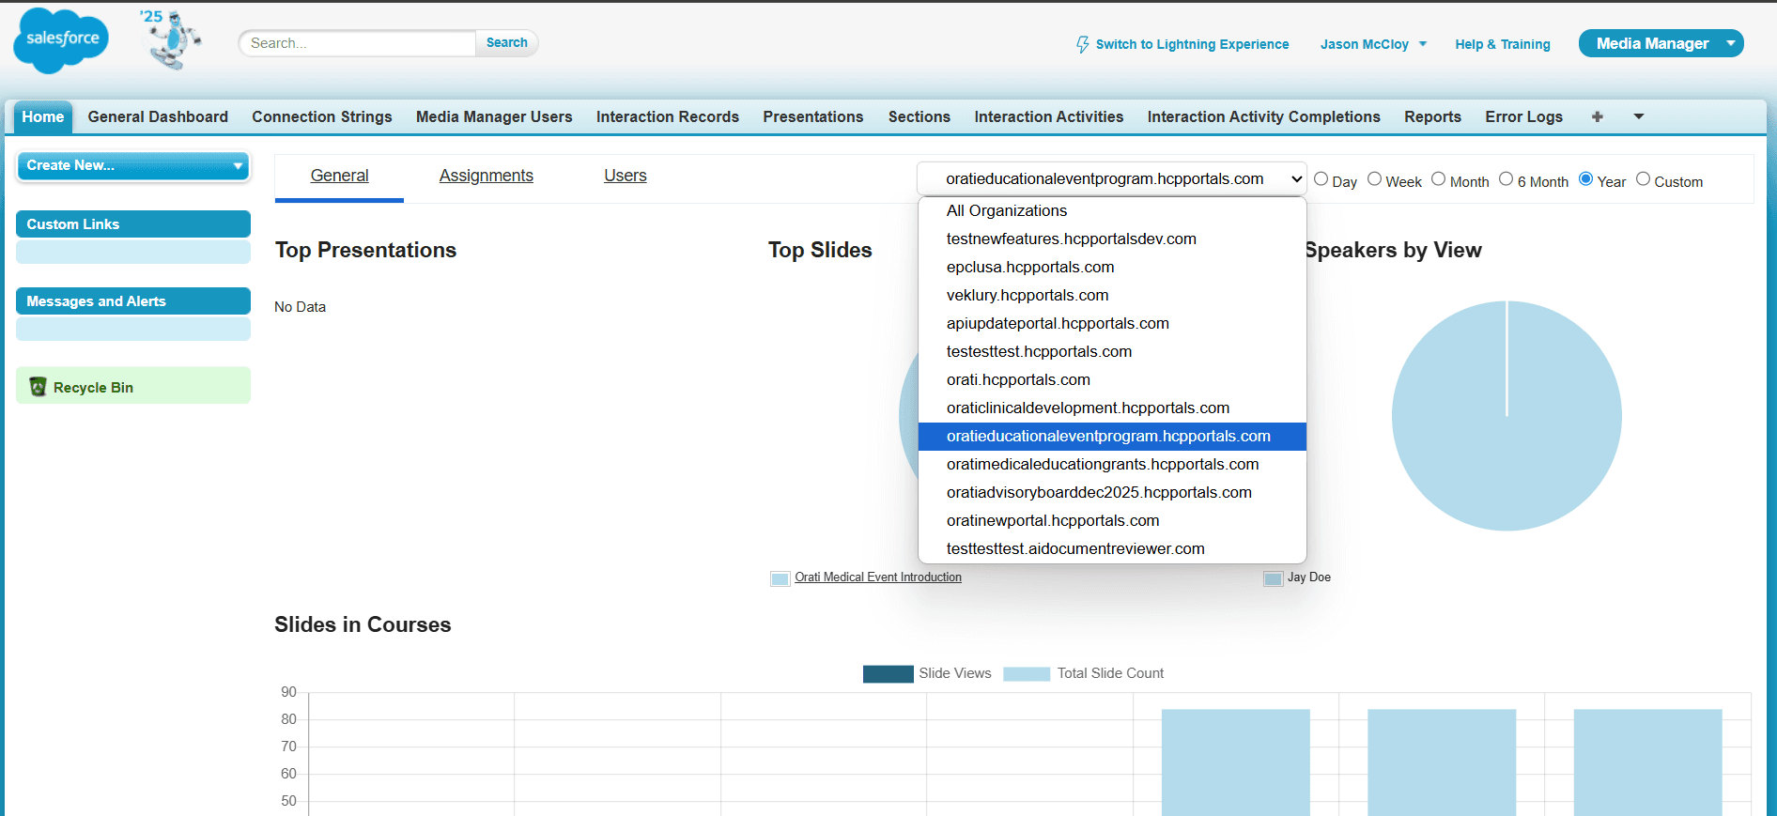Select the Month radio button

click(1438, 178)
